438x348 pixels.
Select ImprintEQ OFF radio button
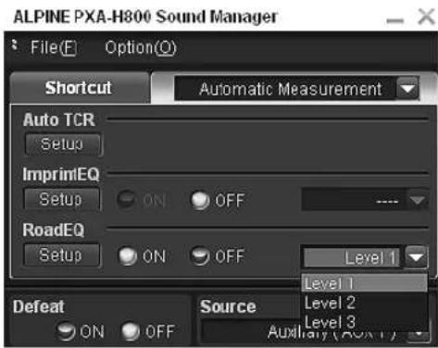point(200,200)
